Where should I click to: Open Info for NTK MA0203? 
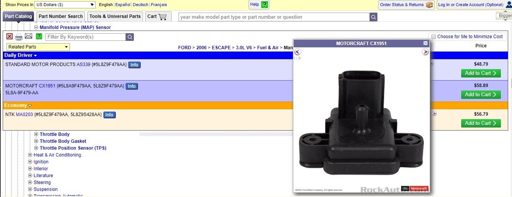(x=109, y=115)
